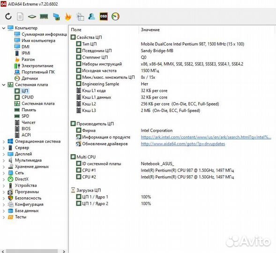Select Тесты in the tree
Viewport: 276px width, 253px height.
17,217
